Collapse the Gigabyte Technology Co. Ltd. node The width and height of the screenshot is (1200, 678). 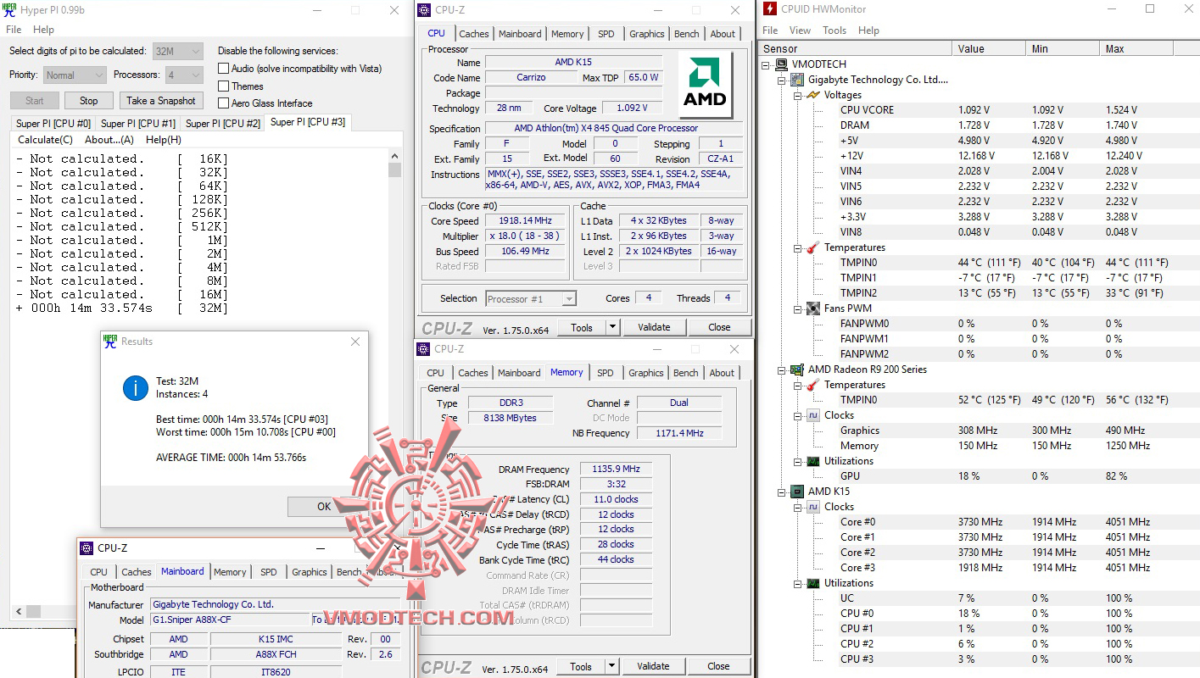click(783, 80)
